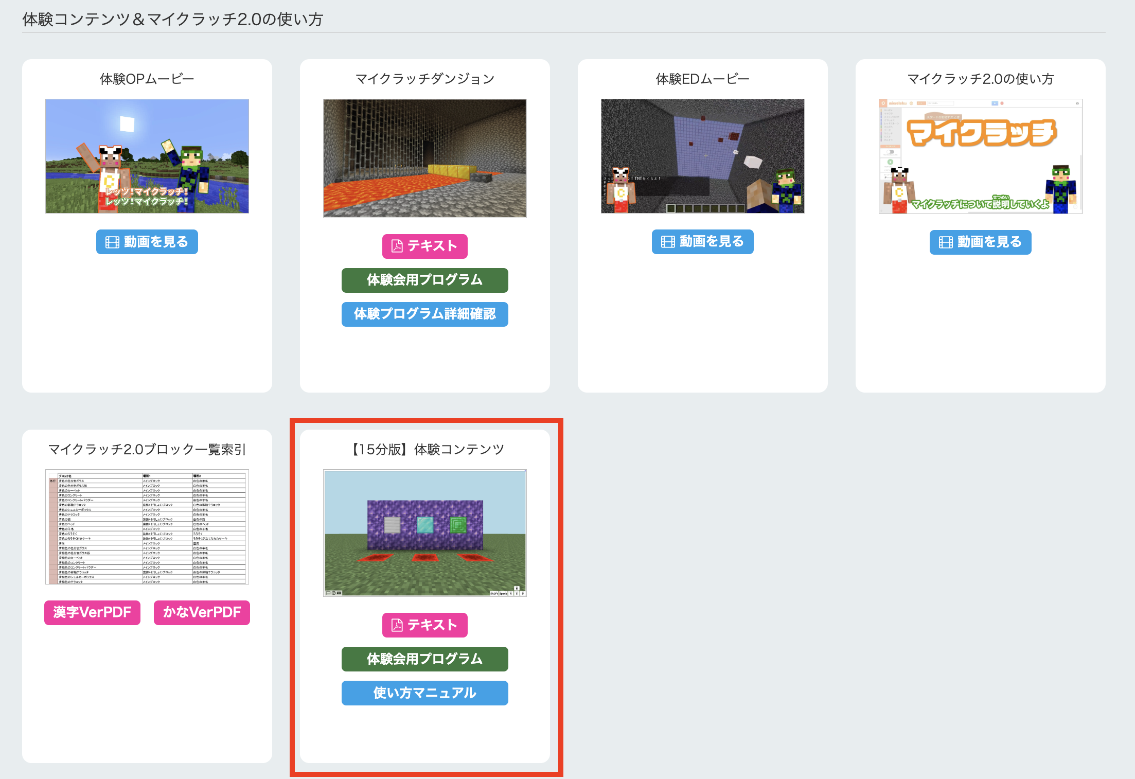Click the 体験EDムービー thumbnail image

click(x=702, y=156)
